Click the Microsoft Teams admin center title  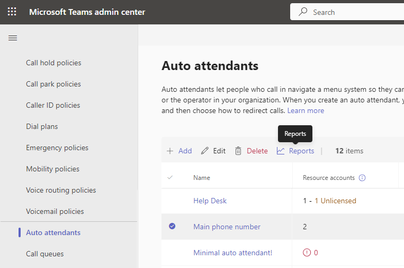tap(87, 12)
